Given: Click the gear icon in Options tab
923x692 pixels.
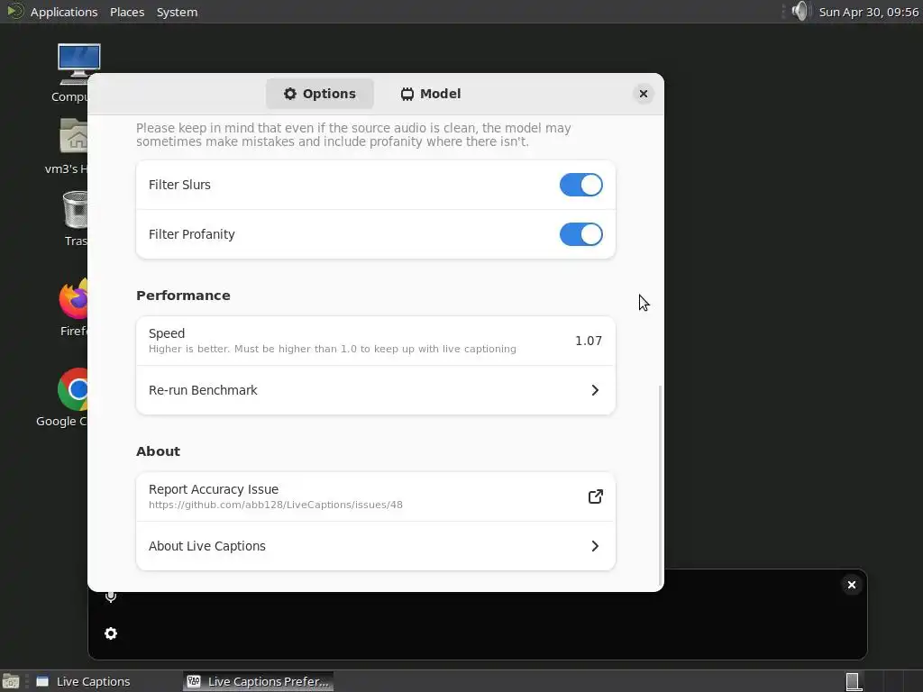Looking at the screenshot, I should point(290,94).
